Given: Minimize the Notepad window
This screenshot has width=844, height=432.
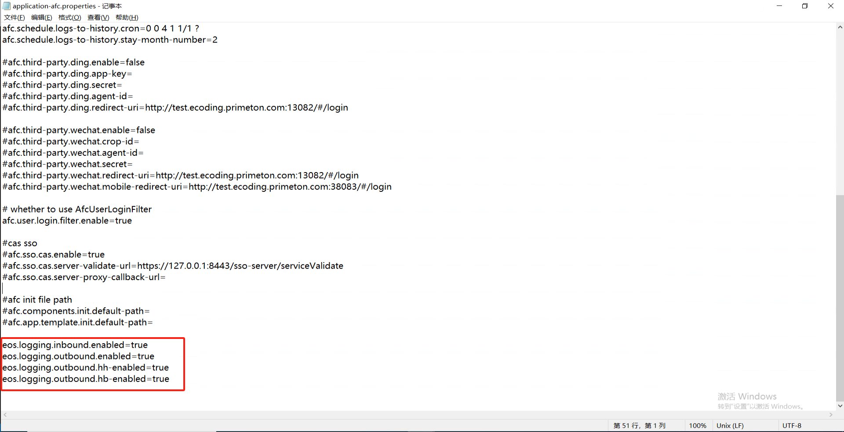Looking at the screenshot, I should (779, 6).
